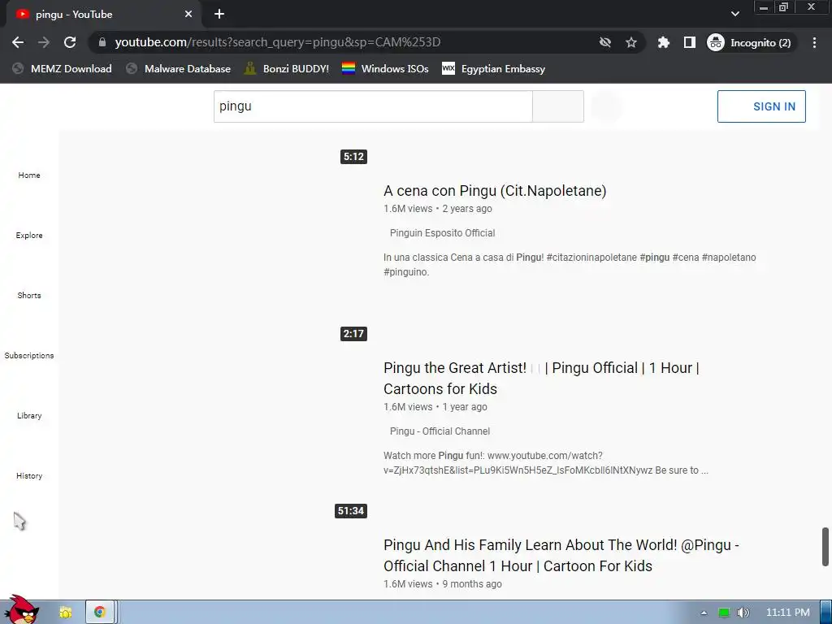Open the Egyptian Embassy bookmark
The height and width of the screenshot is (624, 832).
click(493, 68)
